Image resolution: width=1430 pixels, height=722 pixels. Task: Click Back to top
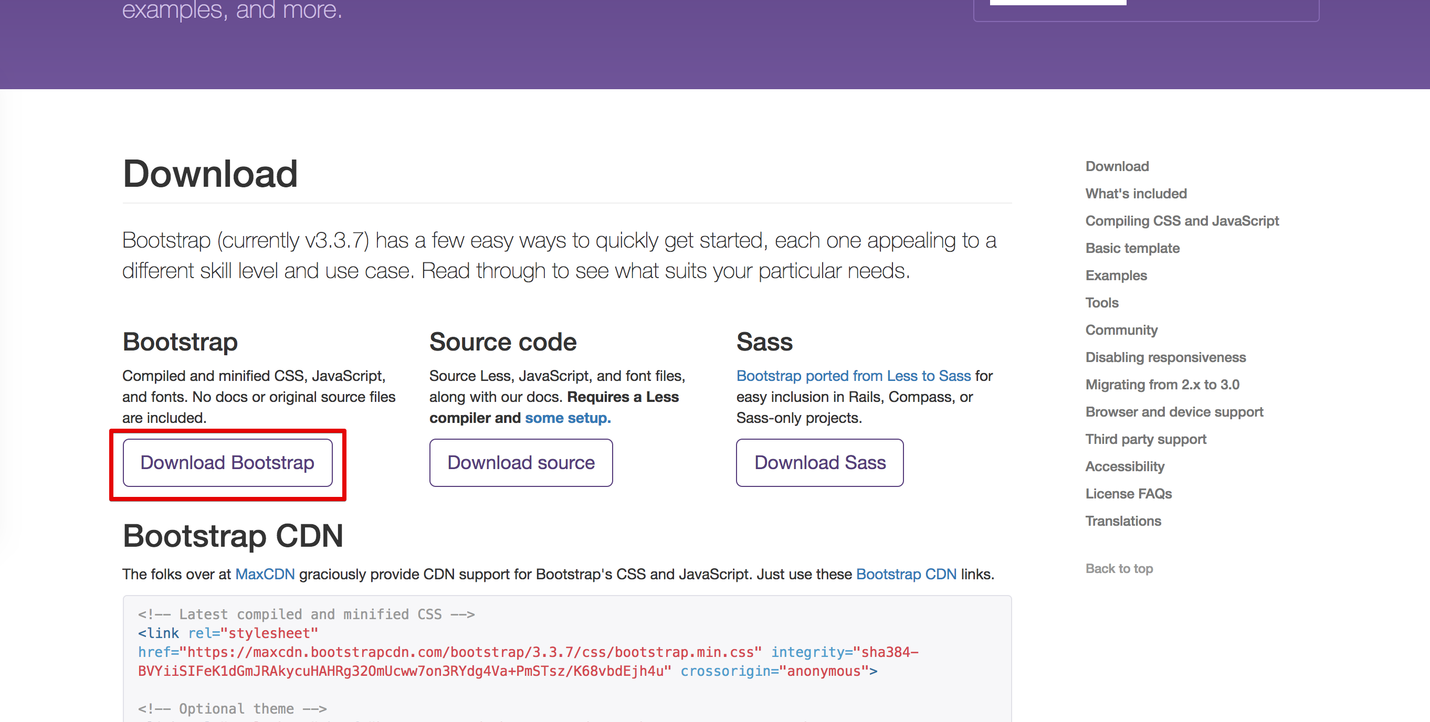pos(1120,568)
